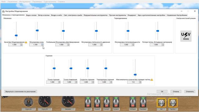This screenshot has height=112, width=199.
Task: Activate the UV Mode ultra-violent button
Action: (x=186, y=36)
